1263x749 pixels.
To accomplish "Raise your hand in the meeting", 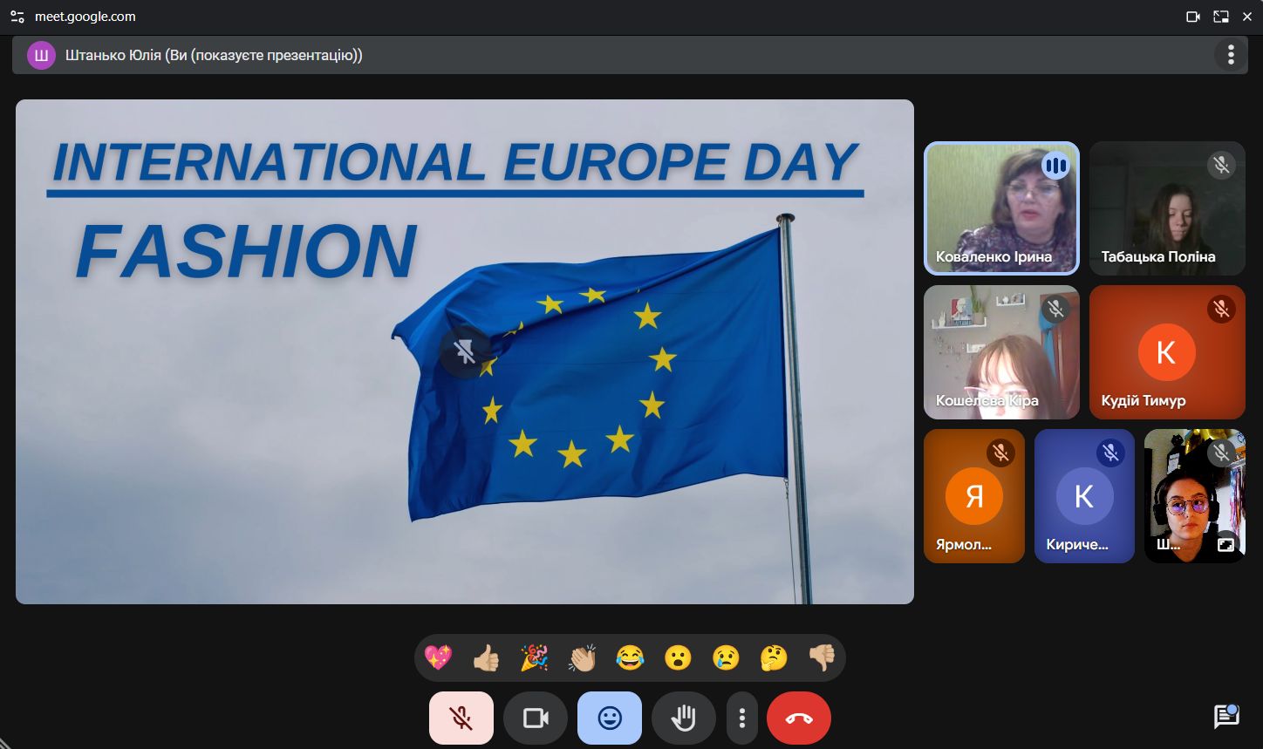I will pos(683,718).
